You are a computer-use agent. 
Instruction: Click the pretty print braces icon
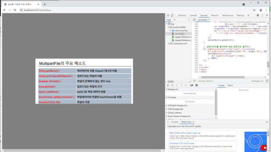pos(194,81)
